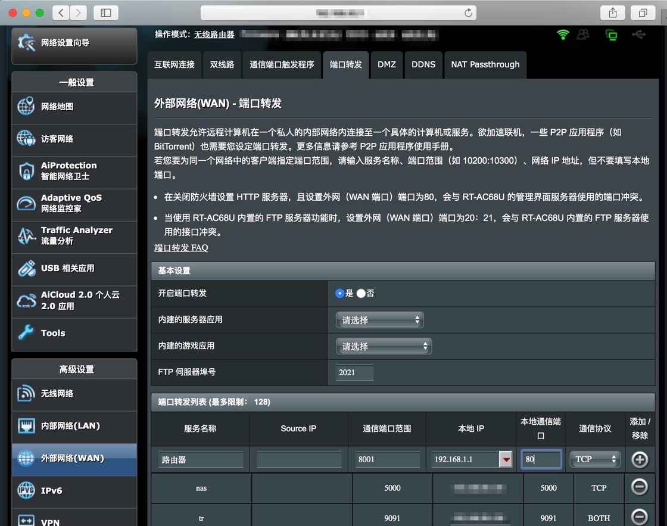This screenshot has height=526, width=667.
Task: Click the USB status icon in header
Action: pyautogui.click(x=638, y=35)
